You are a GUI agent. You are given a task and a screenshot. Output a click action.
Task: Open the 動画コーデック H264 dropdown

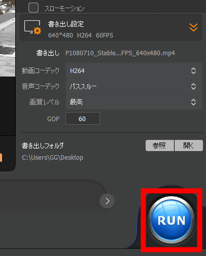pyautogui.click(x=134, y=71)
